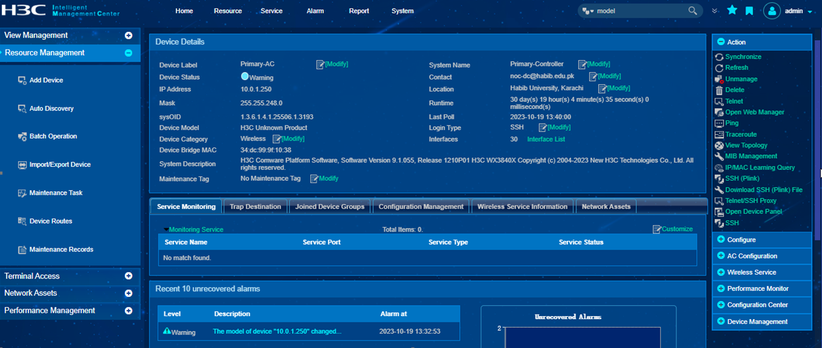This screenshot has height=348, width=822.
Task: Click Modify next to Device Label
Action: point(336,64)
